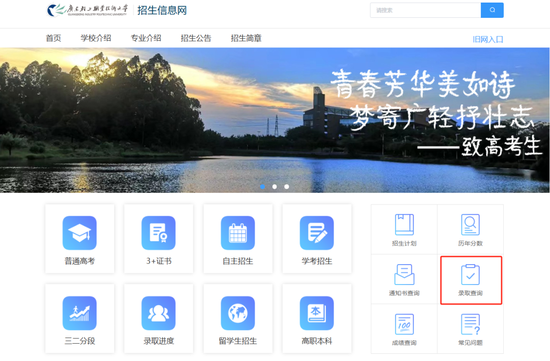Click the 常见问题 question document icon
The height and width of the screenshot is (361, 550).
(x=471, y=324)
